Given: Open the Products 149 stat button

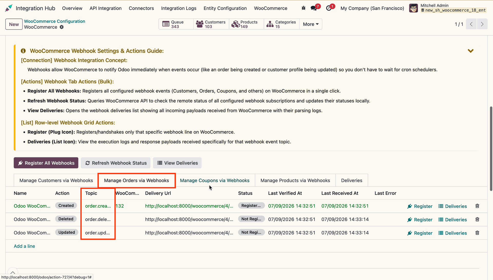Looking at the screenshot, I should click(x=246, y=24).
